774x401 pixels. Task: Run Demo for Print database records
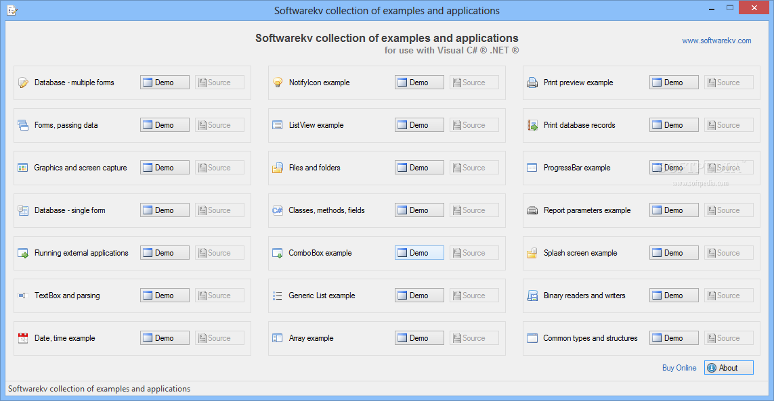674,125
